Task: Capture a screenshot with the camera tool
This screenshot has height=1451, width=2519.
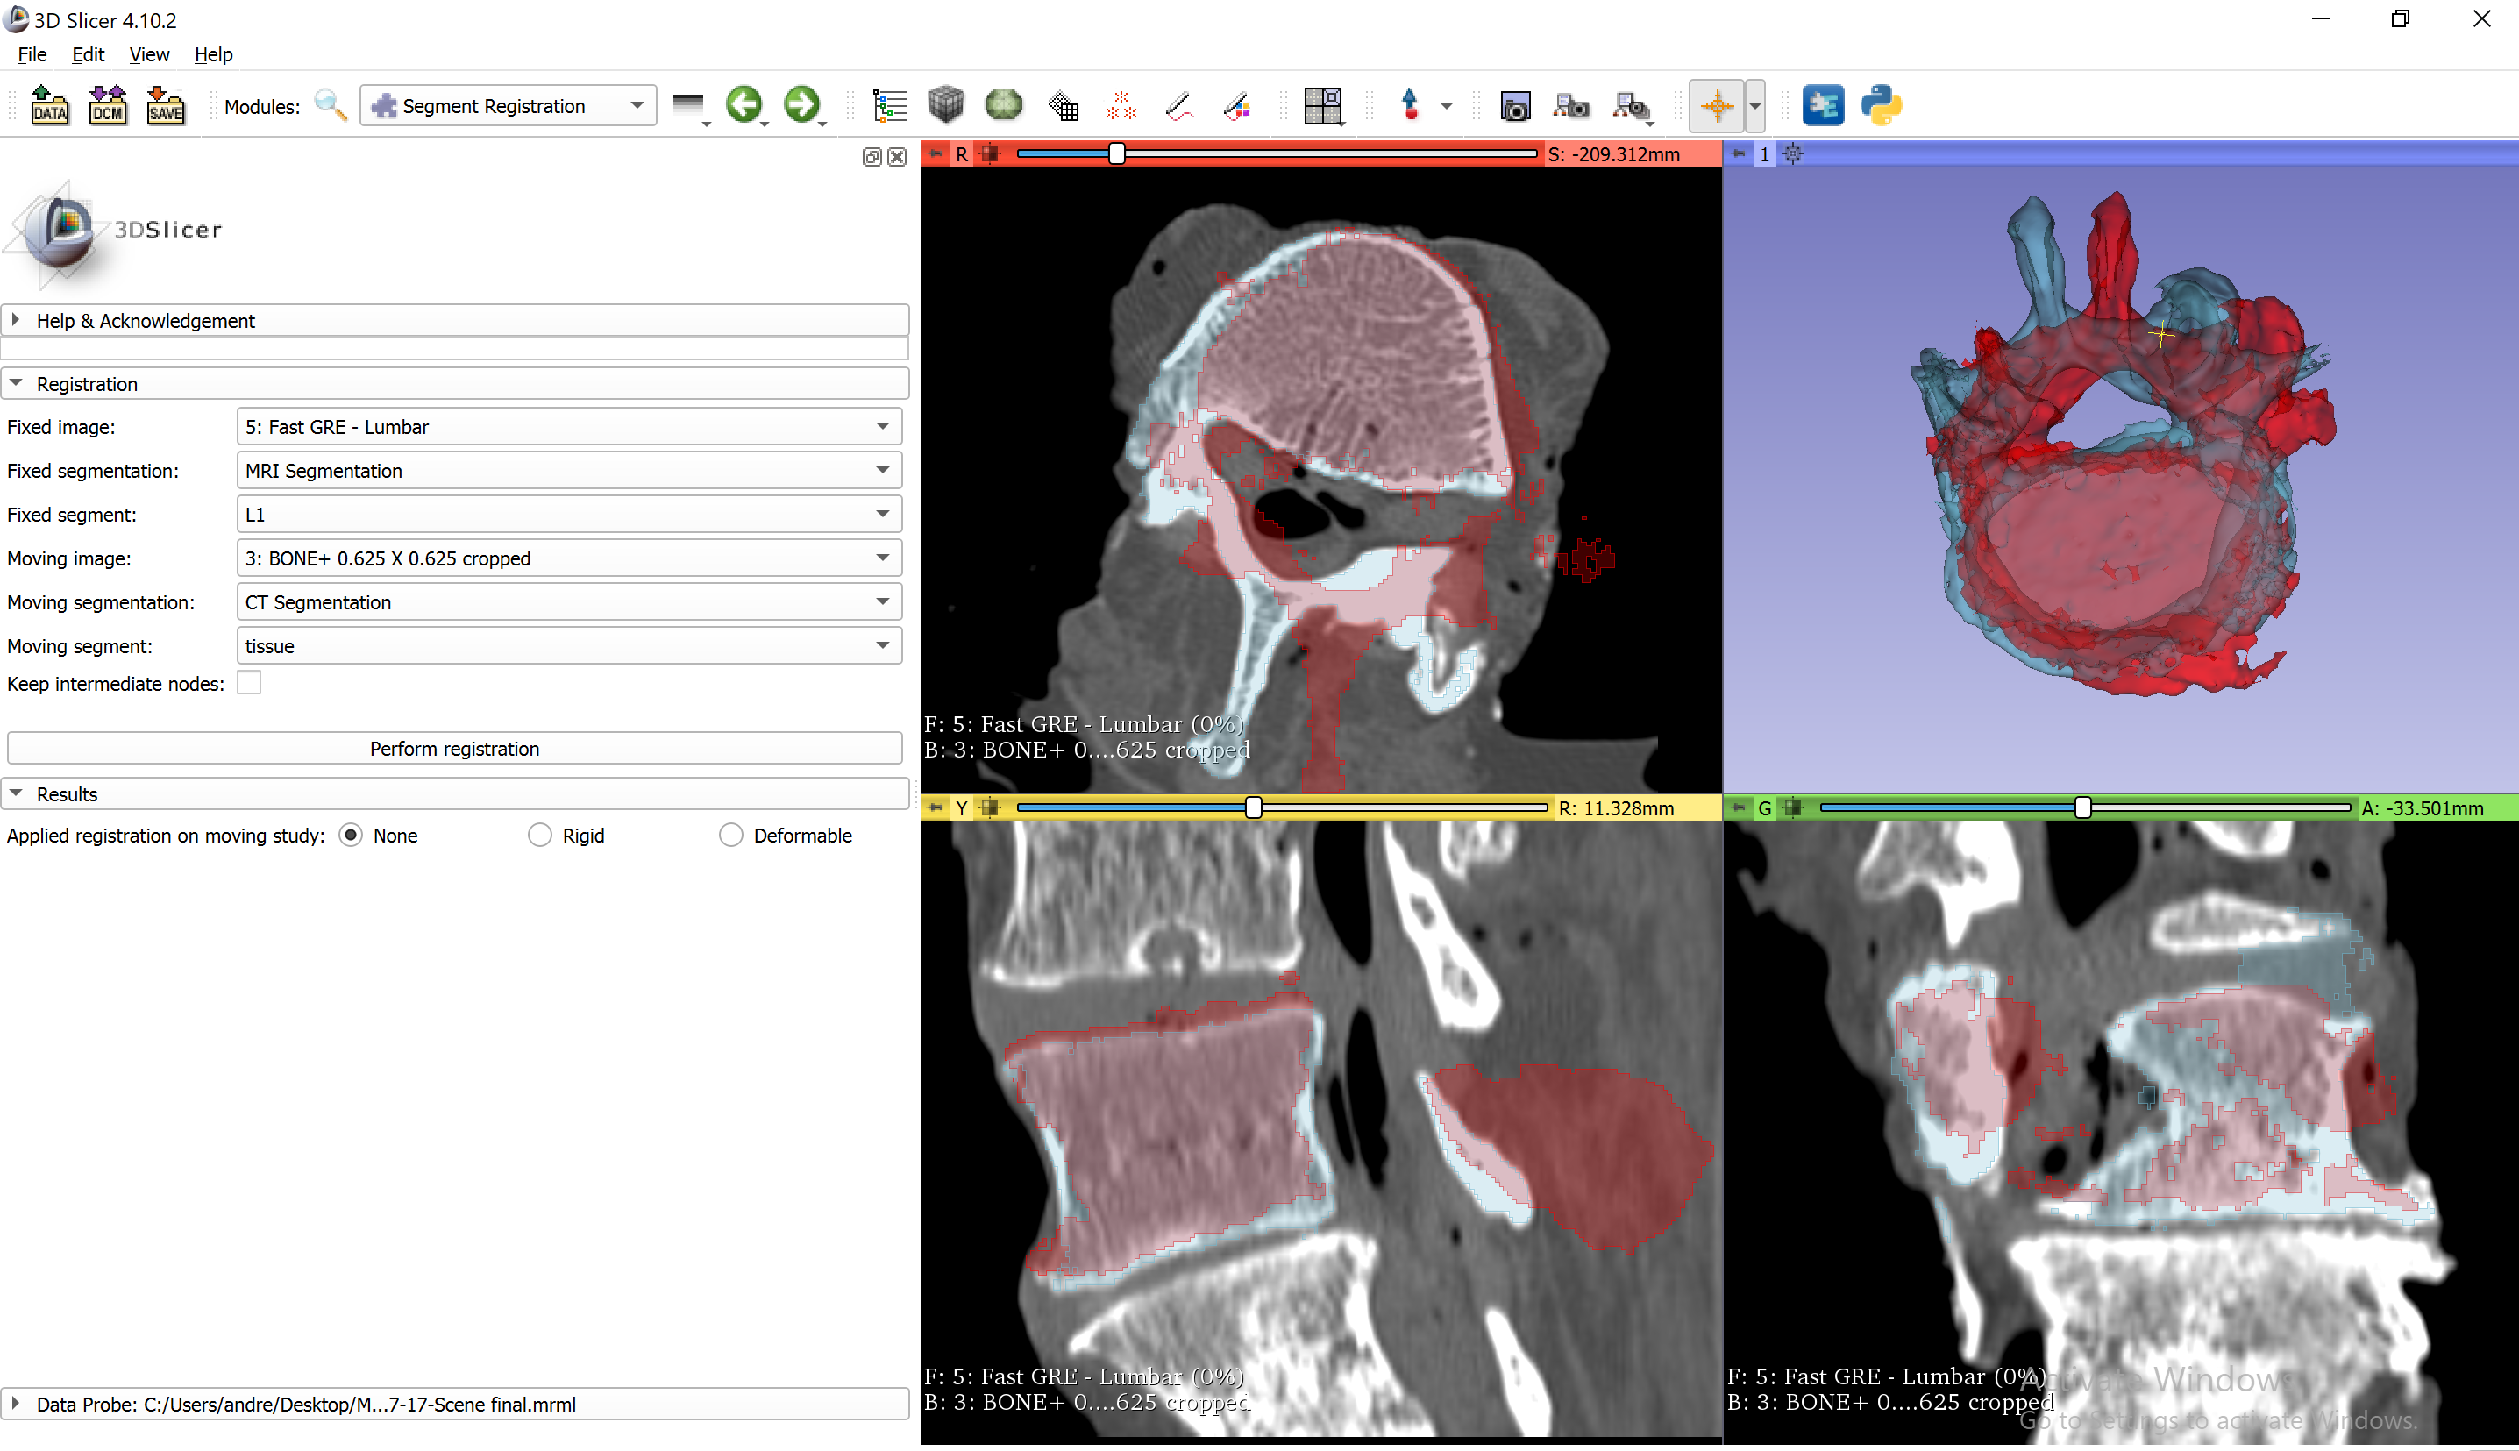Action: pos(1514,104)
